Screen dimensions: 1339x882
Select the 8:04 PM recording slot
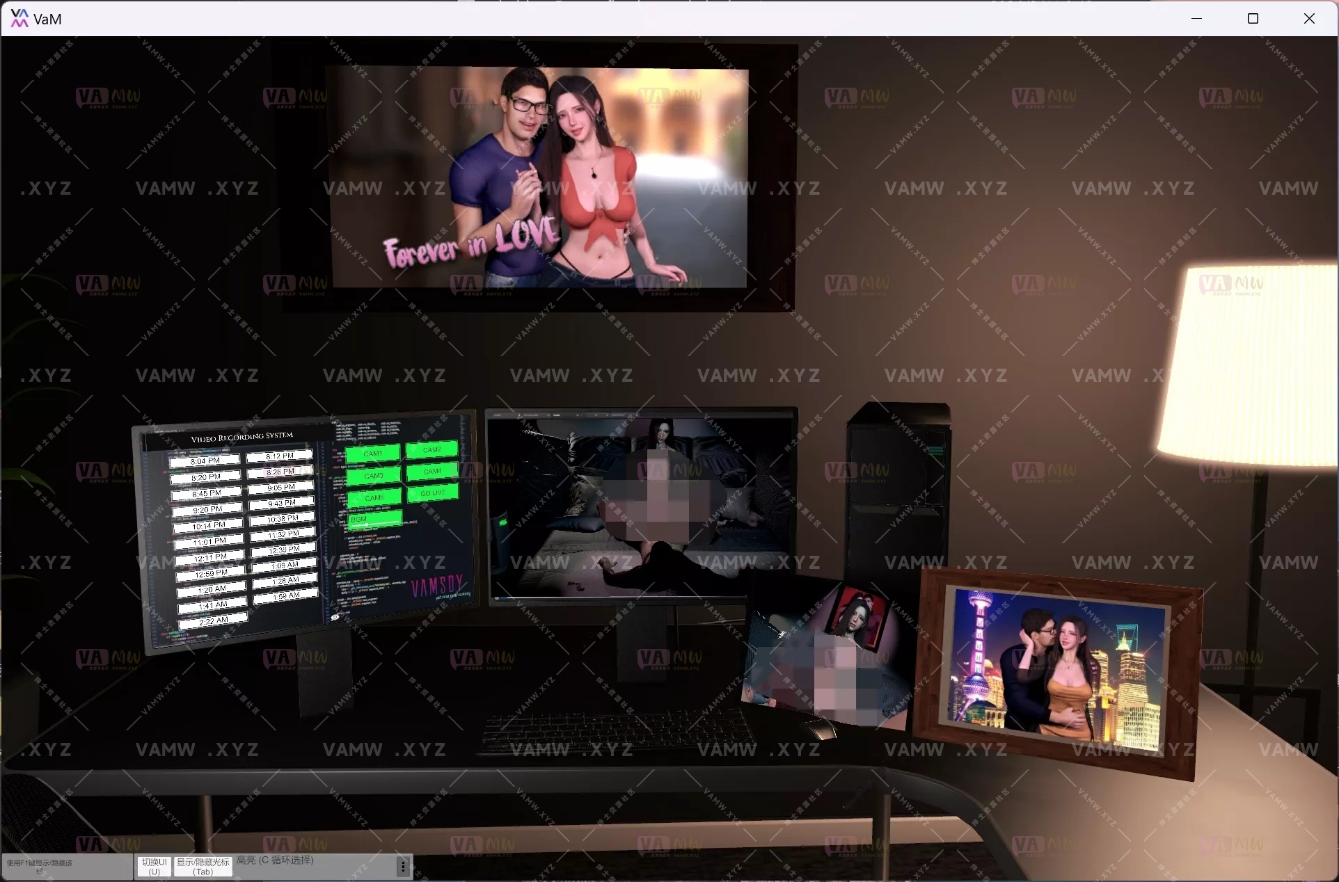click(205, 461)
